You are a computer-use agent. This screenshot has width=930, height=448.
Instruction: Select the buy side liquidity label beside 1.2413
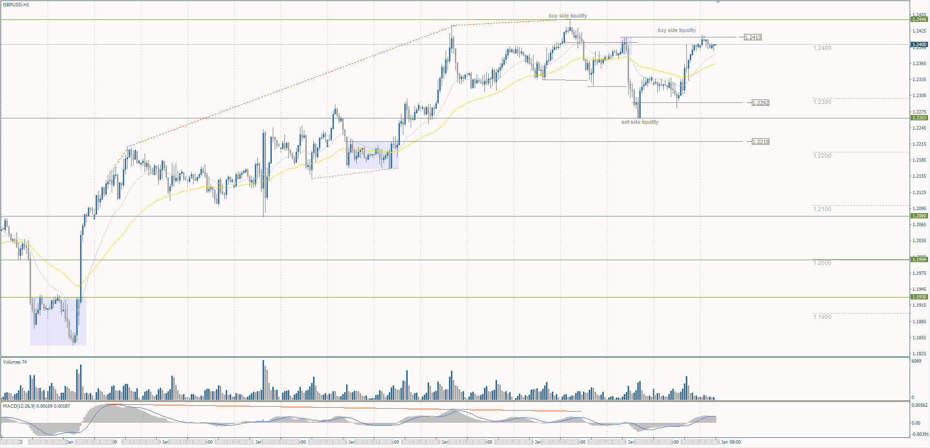(677, 30)
